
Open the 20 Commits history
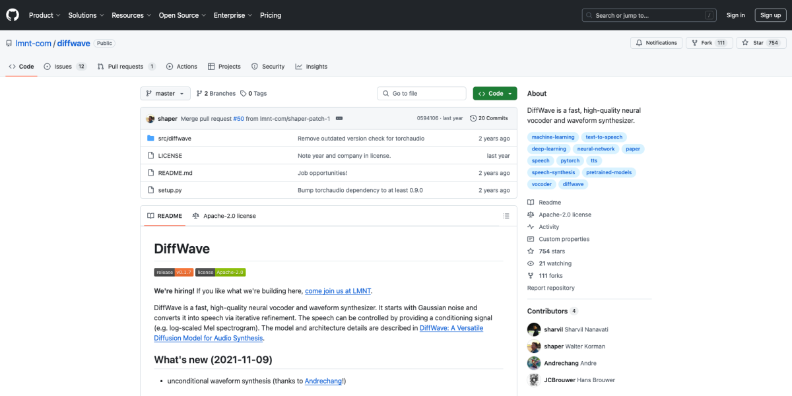tap(488, 118)
